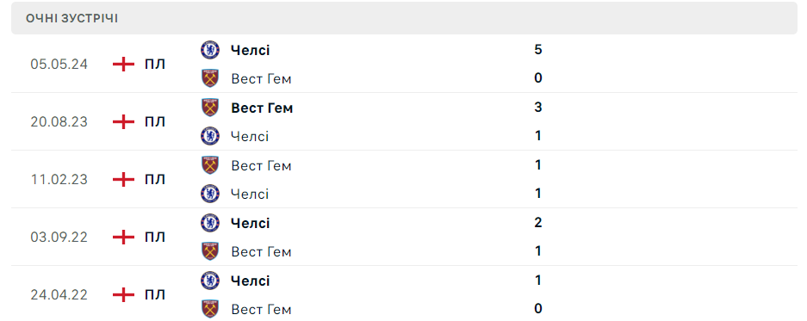This screenshot has width=807, height=321.
Task: Click West Ham crest in 20.08.23 match
Action: point(210,108)
